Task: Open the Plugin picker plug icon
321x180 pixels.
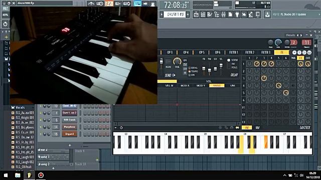Action: click(x=237, y=14)
